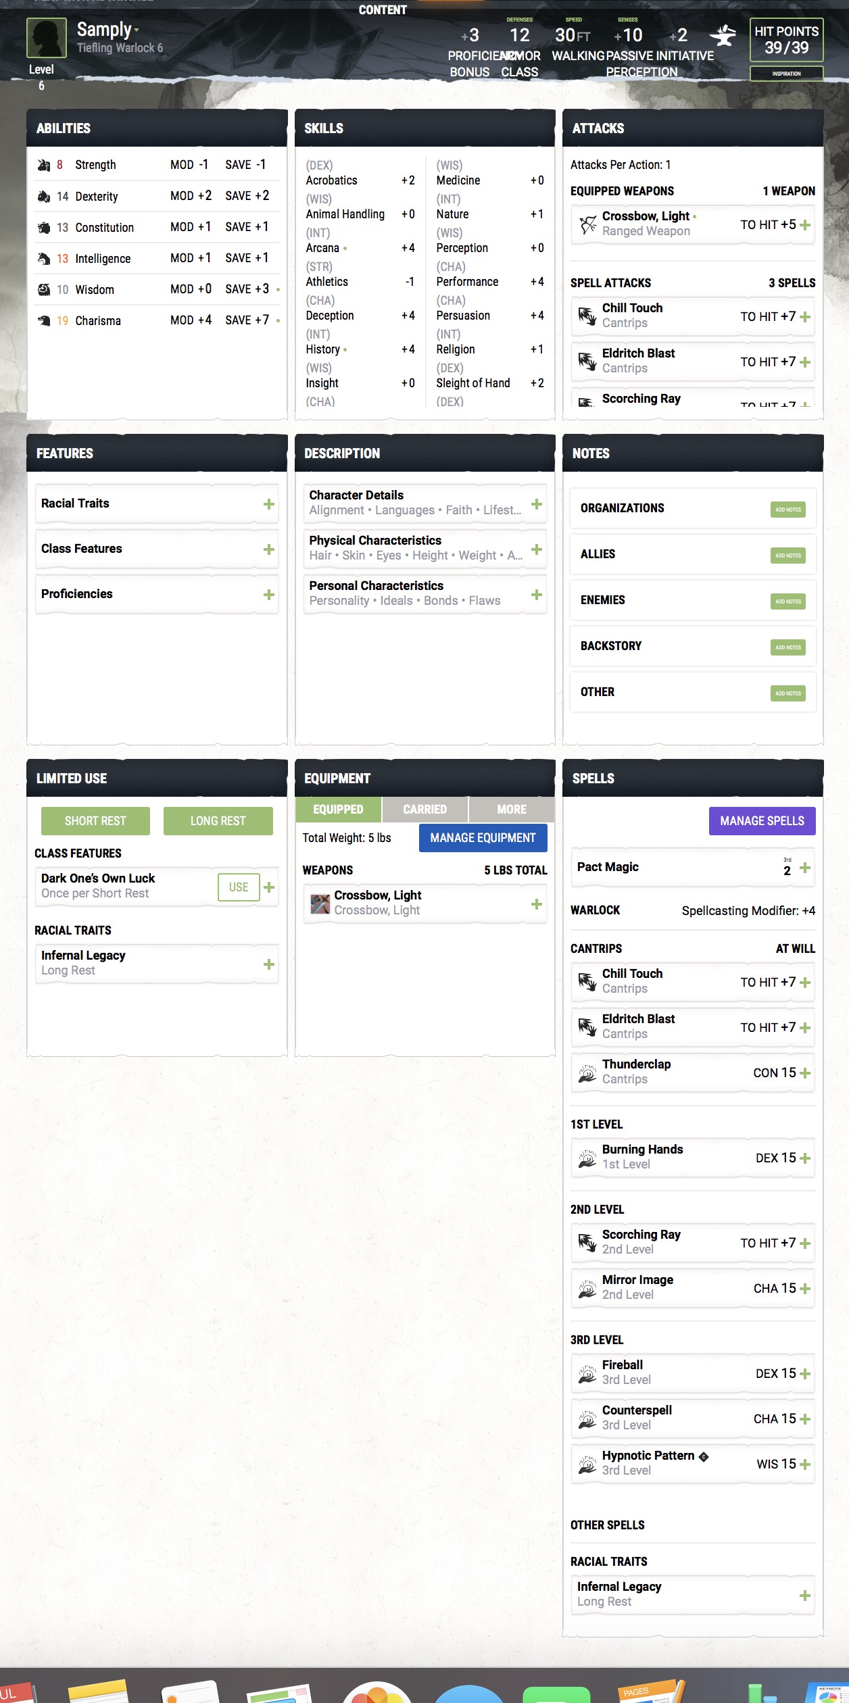Switch to the Carried equipment tab
This screenshot has height=1703, width=849.
[x=424, y=809]
